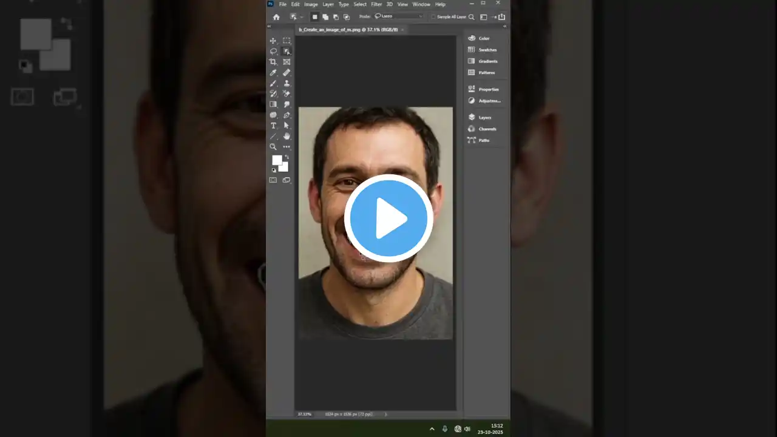Screen dimensions: 777x437
Task: Open the File menu
Action: coord(283,4)
